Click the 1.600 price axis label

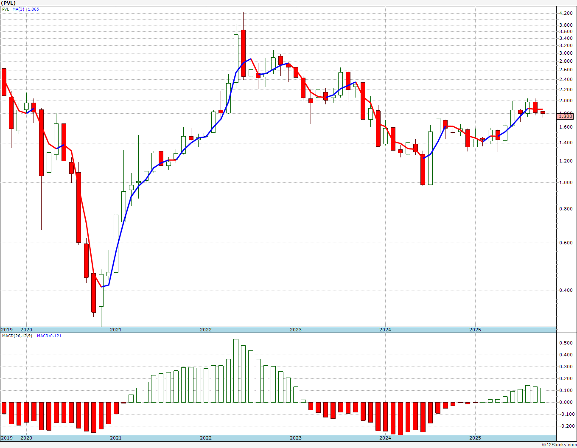[566, 127]
